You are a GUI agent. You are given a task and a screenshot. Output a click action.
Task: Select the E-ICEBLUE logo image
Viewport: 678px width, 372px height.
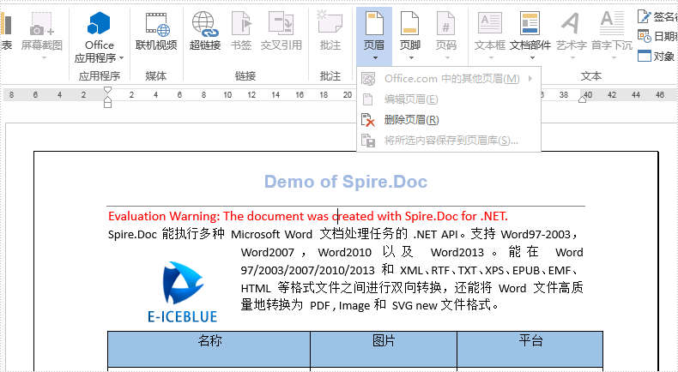(x=181, y=291)
